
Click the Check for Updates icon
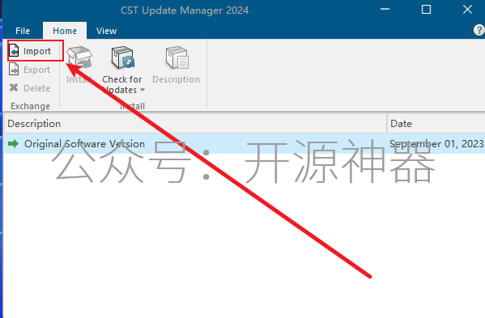123,57
